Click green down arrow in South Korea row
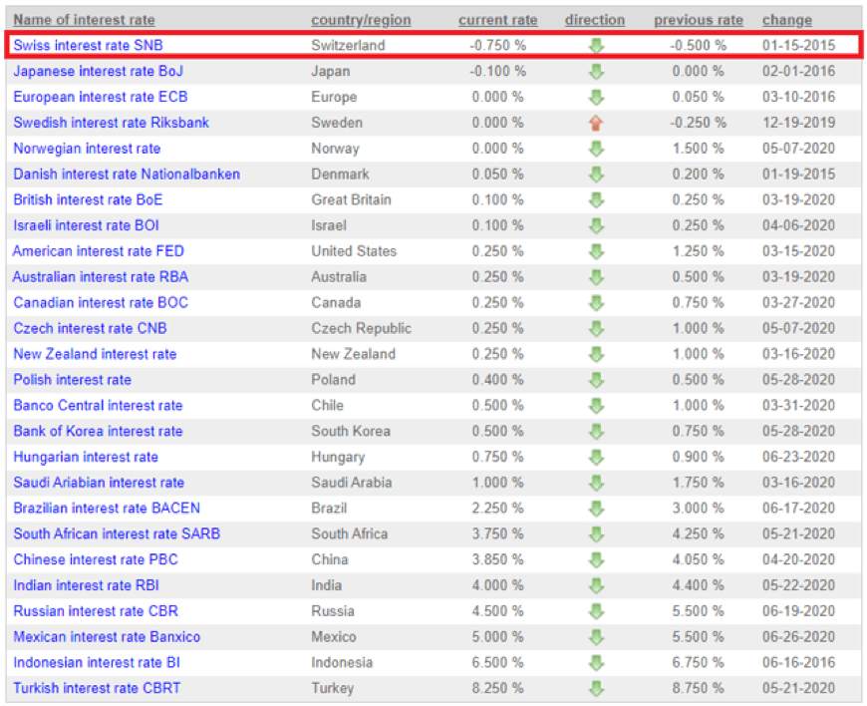Viewport: 867px width, 706px height. [596, 432]
